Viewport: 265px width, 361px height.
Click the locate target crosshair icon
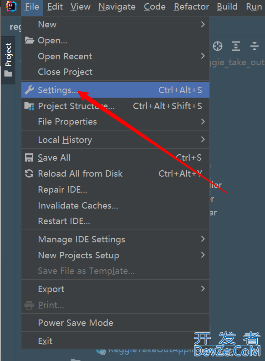click(218, 46)
